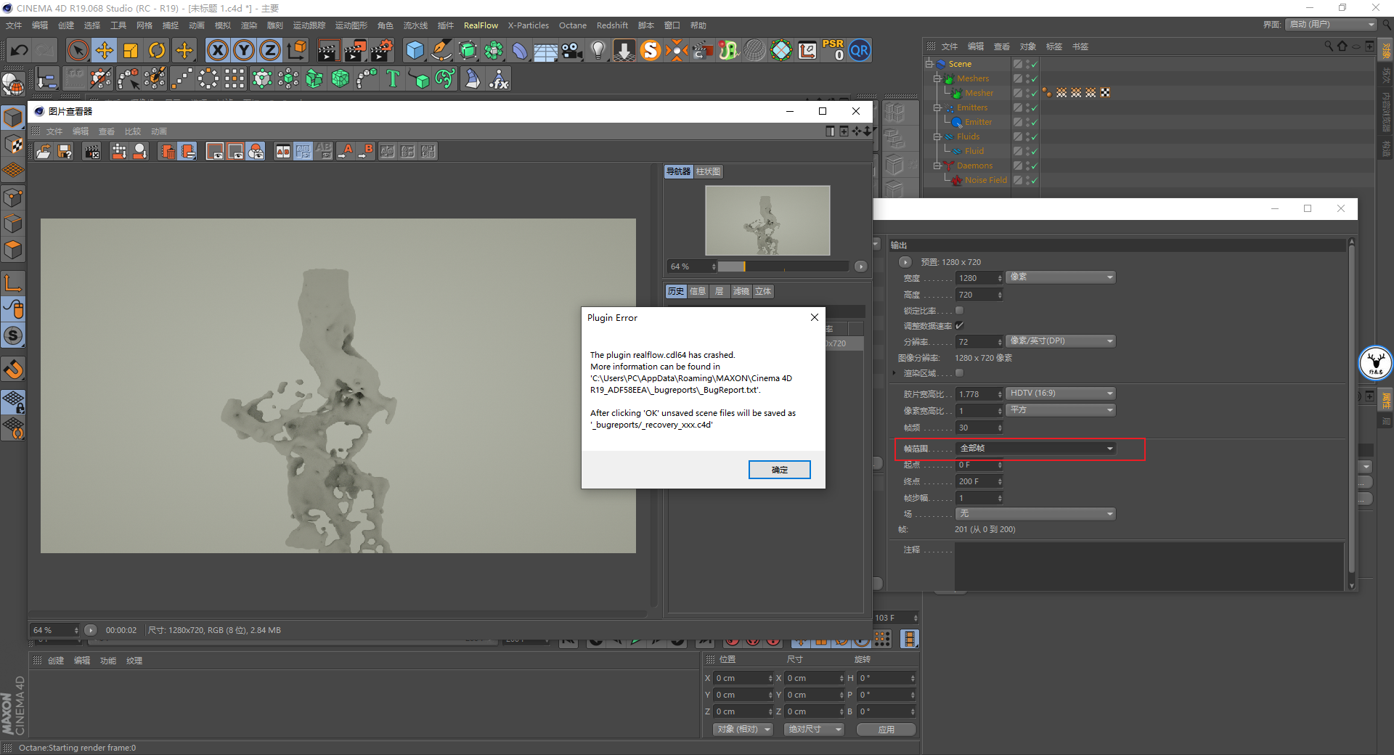Select the Rotate tool

coord(157,50)
